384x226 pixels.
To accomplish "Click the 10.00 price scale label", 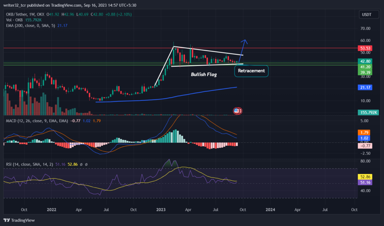I will pyautogui.click(x=365, y=101).
